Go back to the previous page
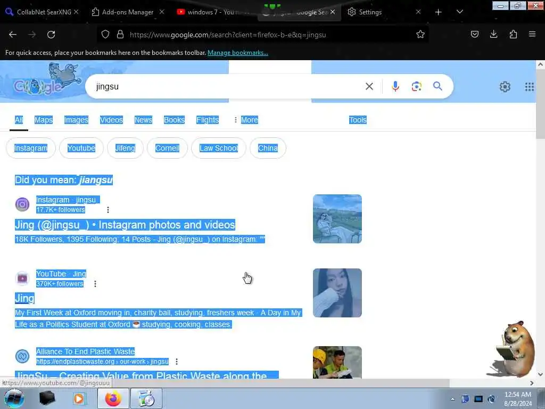The image size is (545, 409). [x=13, y=35]
